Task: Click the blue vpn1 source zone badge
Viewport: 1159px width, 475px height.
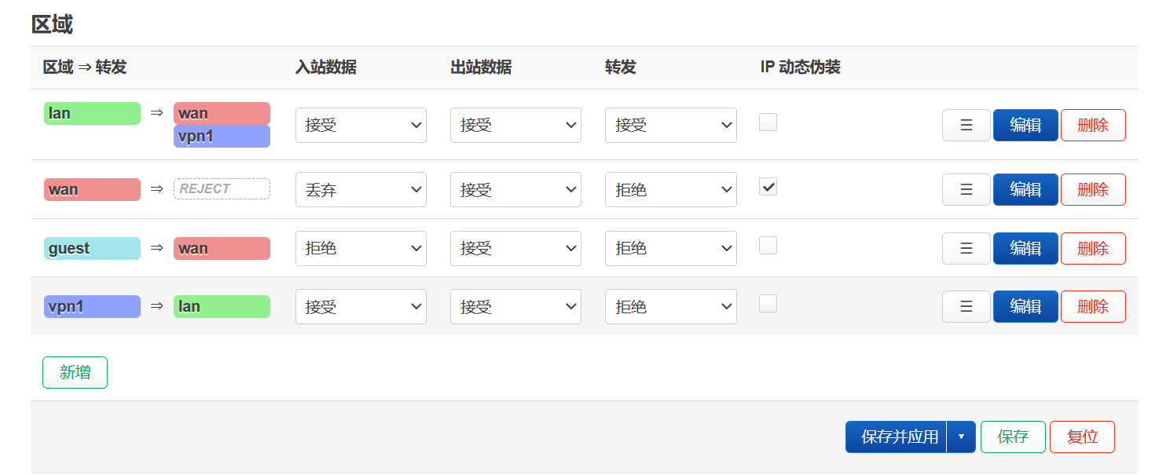Action: [92, 306]
